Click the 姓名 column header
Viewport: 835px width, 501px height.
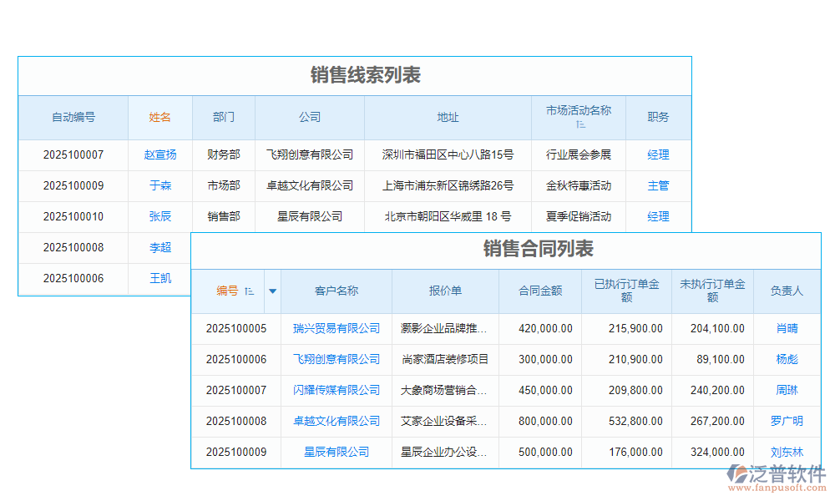159,118
